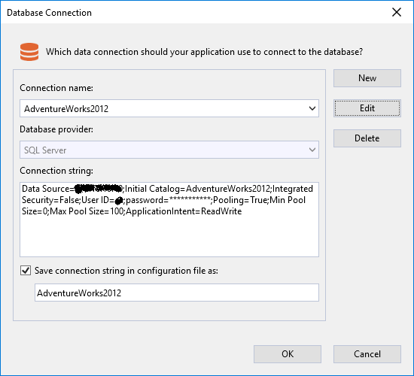Delete the selected connection

tap(367, 138)
